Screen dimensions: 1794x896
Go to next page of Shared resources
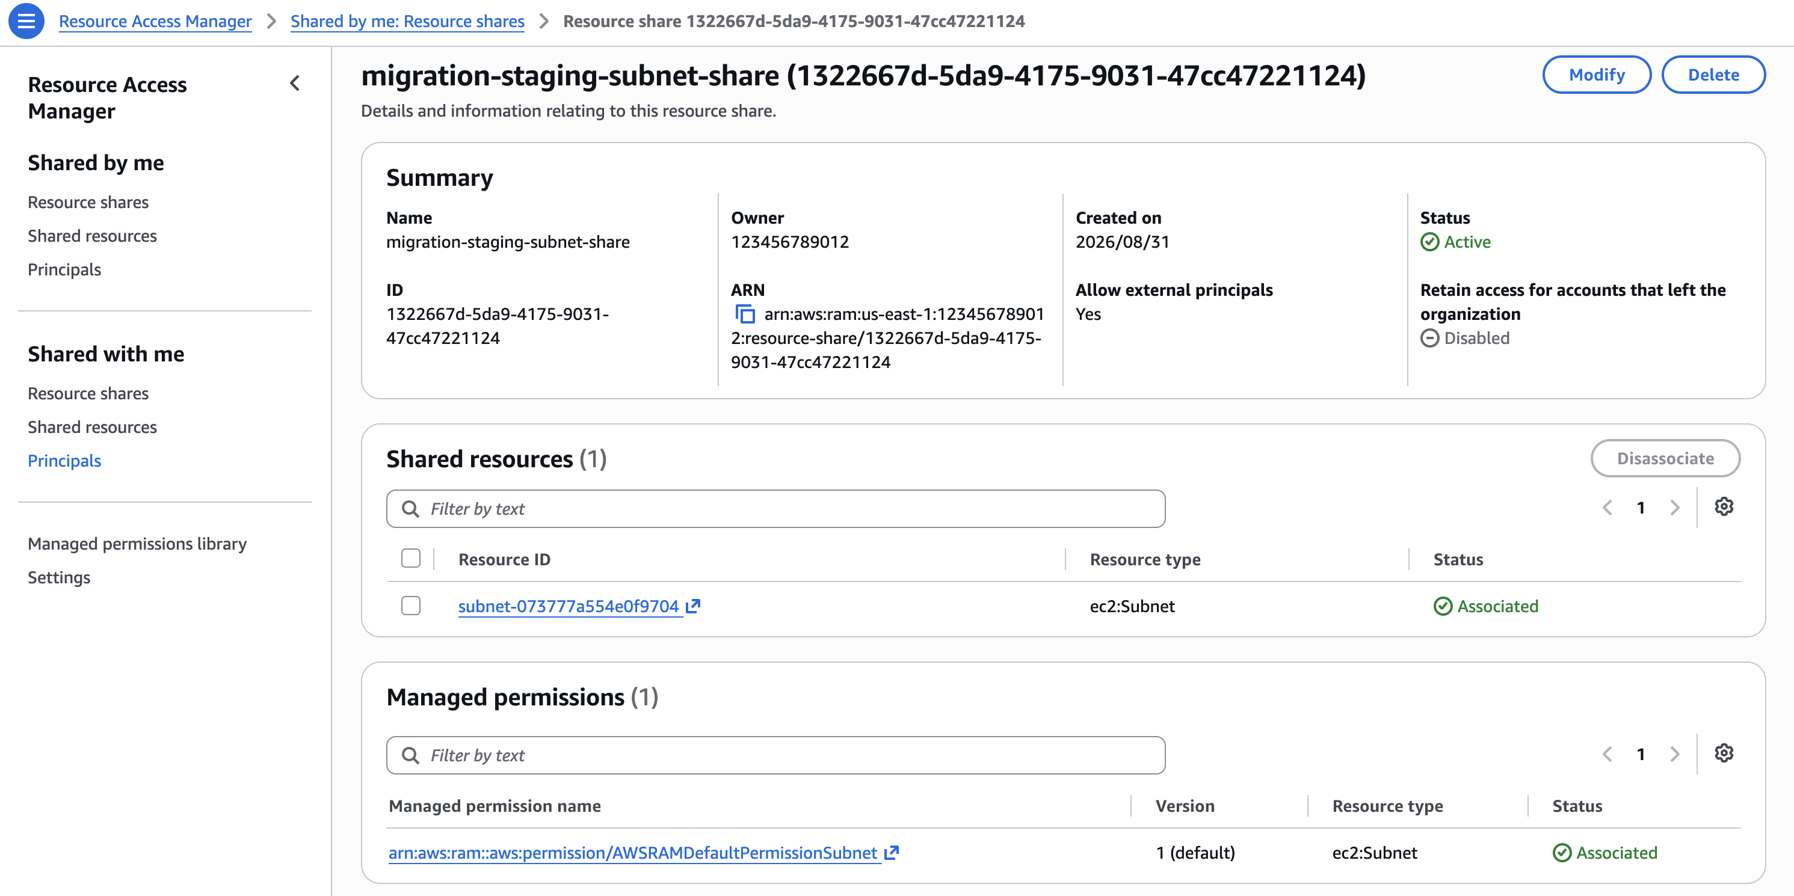coord(1675,508)
